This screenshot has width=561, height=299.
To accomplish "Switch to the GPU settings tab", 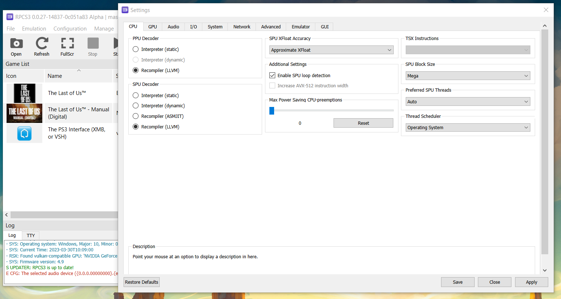I will tap(152, 27).
